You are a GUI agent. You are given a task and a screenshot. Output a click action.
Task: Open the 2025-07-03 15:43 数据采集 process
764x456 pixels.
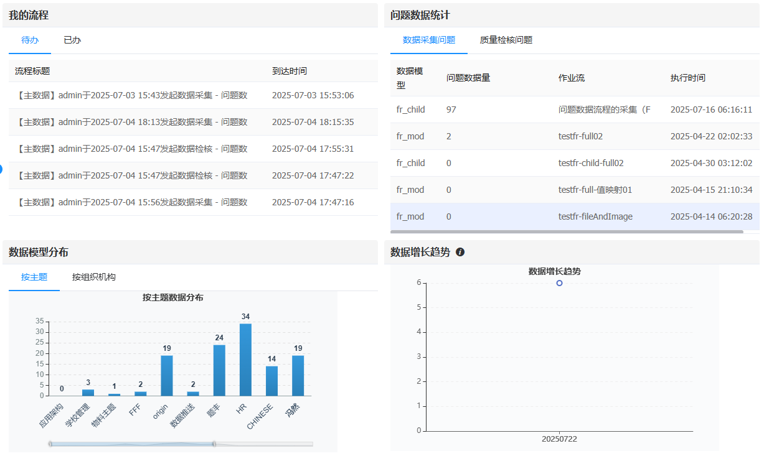pos(132,96)
